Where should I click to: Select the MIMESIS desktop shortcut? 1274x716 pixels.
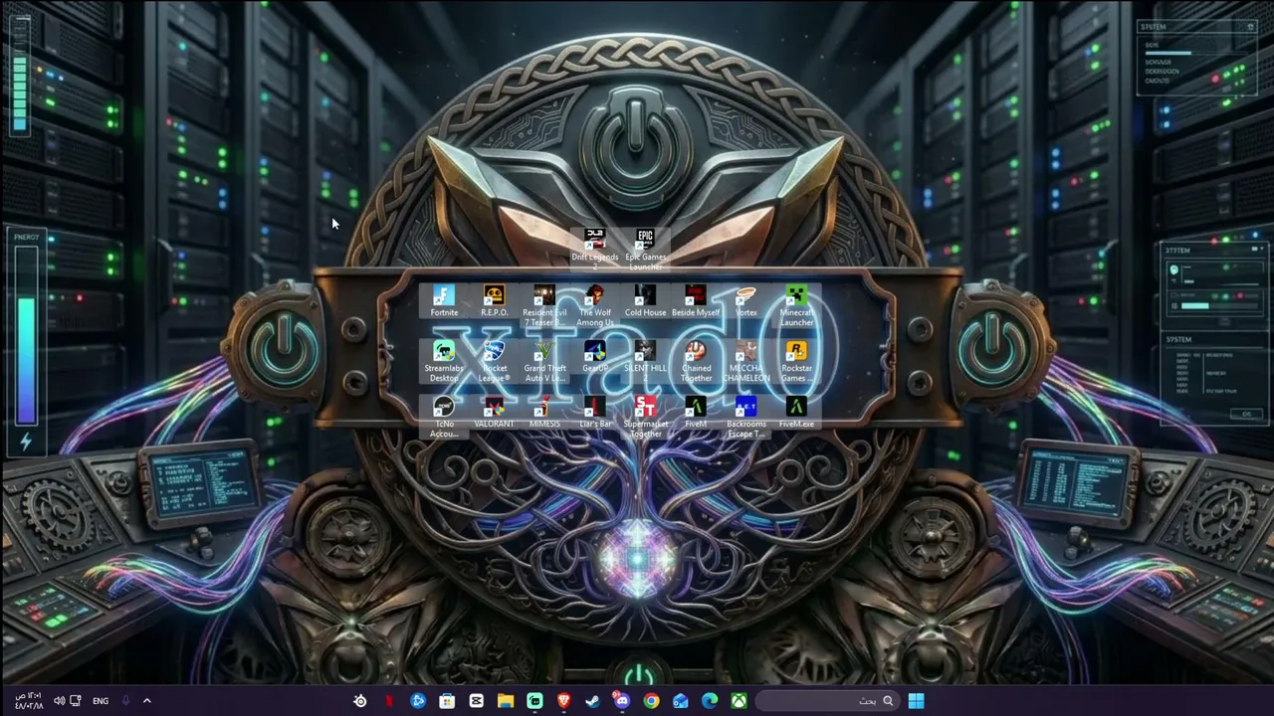coord(544,413)
